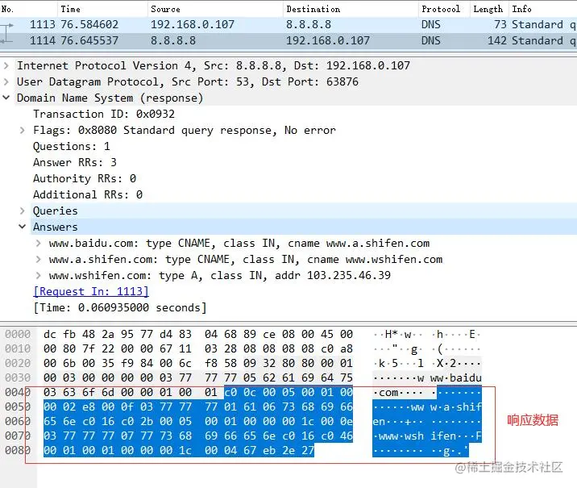Click length 142 in packet 1114

497,40
